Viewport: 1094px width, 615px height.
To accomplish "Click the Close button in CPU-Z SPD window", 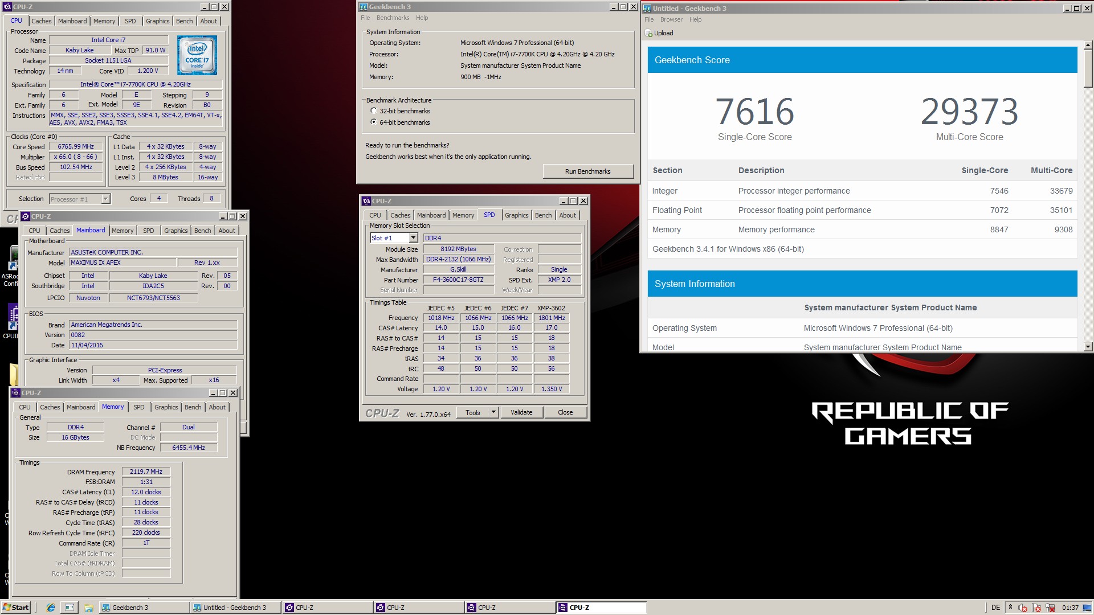I will point(565,412).
